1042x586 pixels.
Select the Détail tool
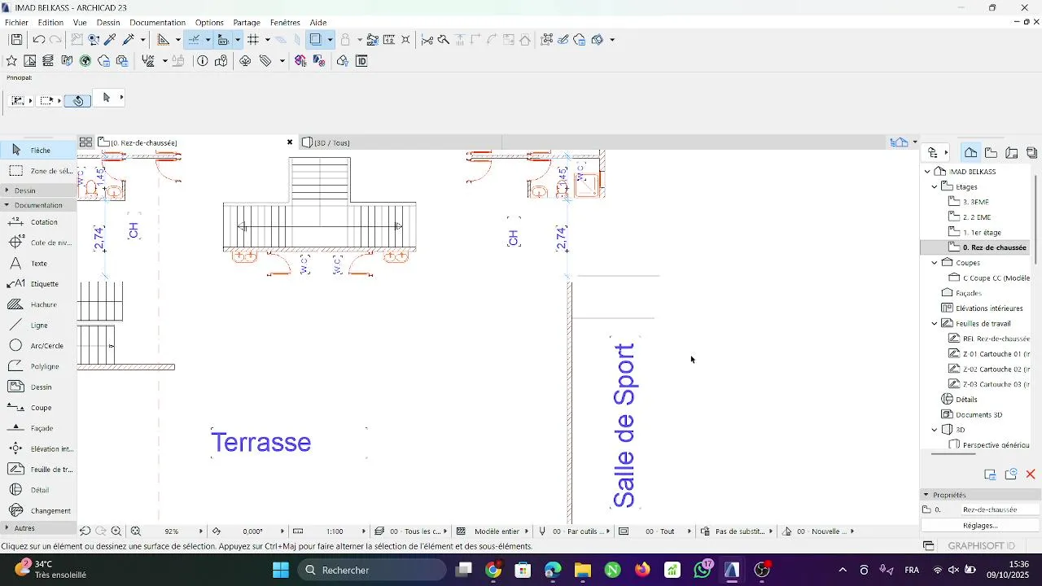38,490
